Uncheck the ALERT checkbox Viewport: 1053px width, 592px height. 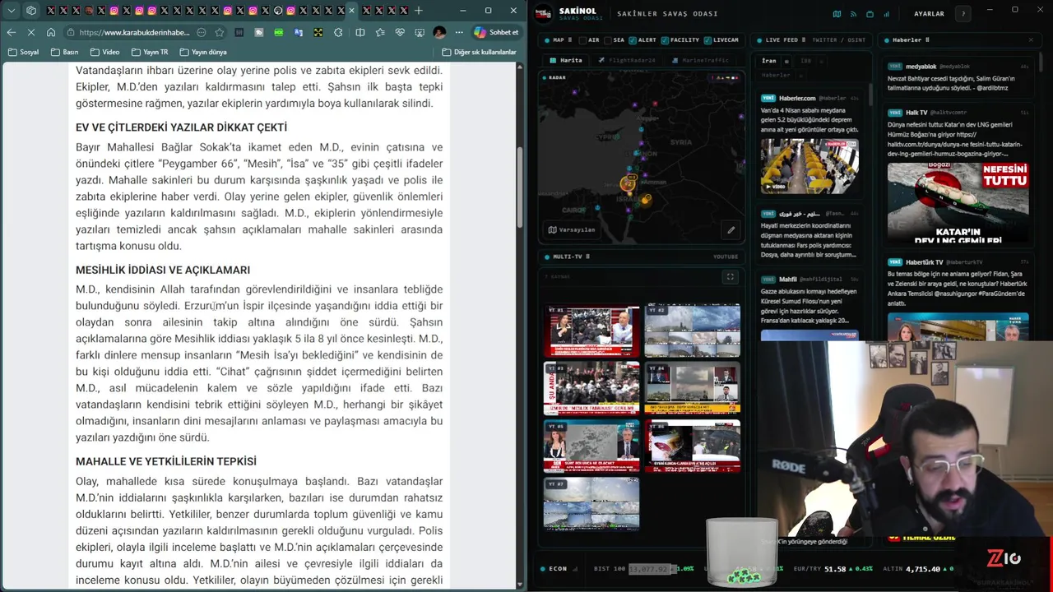click(632, 39)
